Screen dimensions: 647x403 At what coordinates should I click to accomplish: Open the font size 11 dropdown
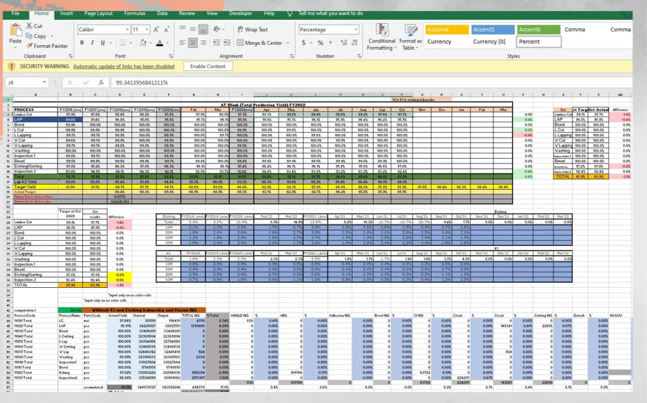click(147, 29)
